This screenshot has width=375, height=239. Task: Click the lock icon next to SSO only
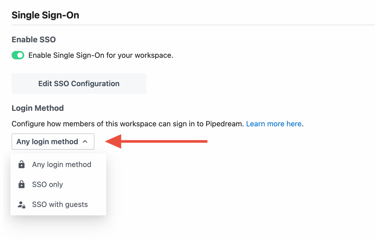click(22, 184)
